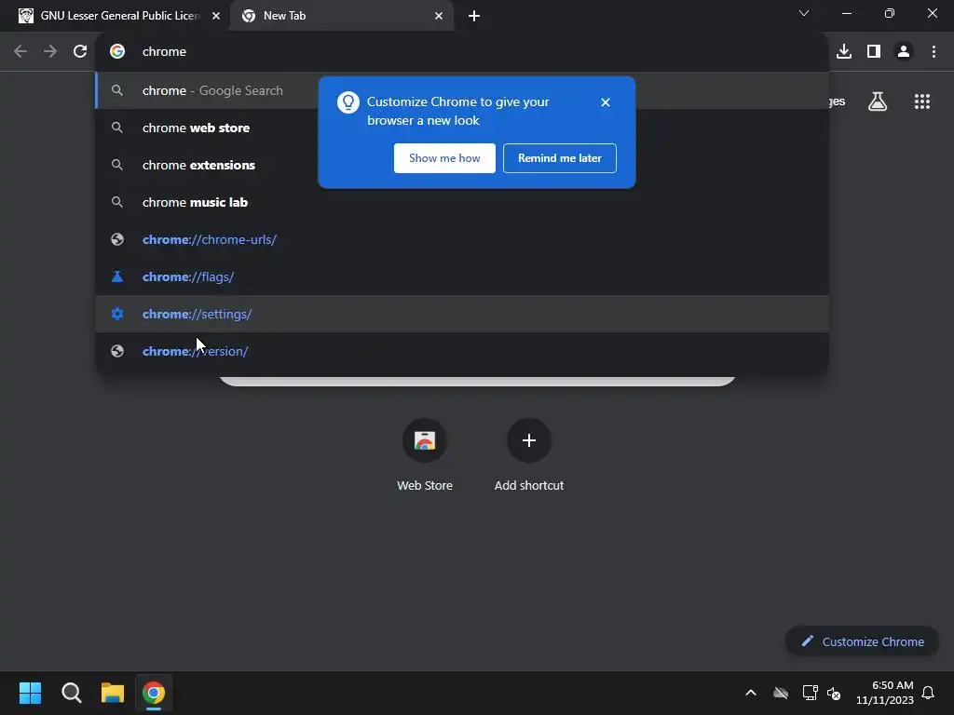Open the Google apps grid icon
The width and height of the screenshot is (954, 715).
[x=921, y=101]
